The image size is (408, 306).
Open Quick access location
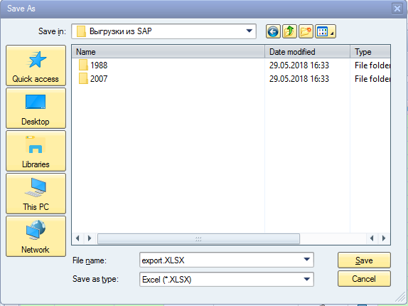36,65
